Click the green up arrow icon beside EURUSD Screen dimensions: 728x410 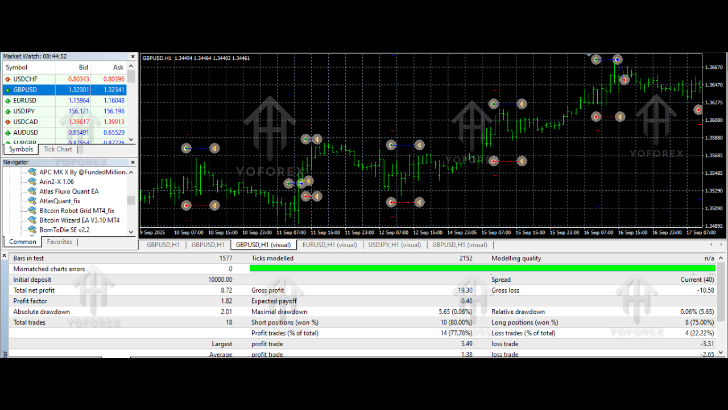(x=8, y=100)
